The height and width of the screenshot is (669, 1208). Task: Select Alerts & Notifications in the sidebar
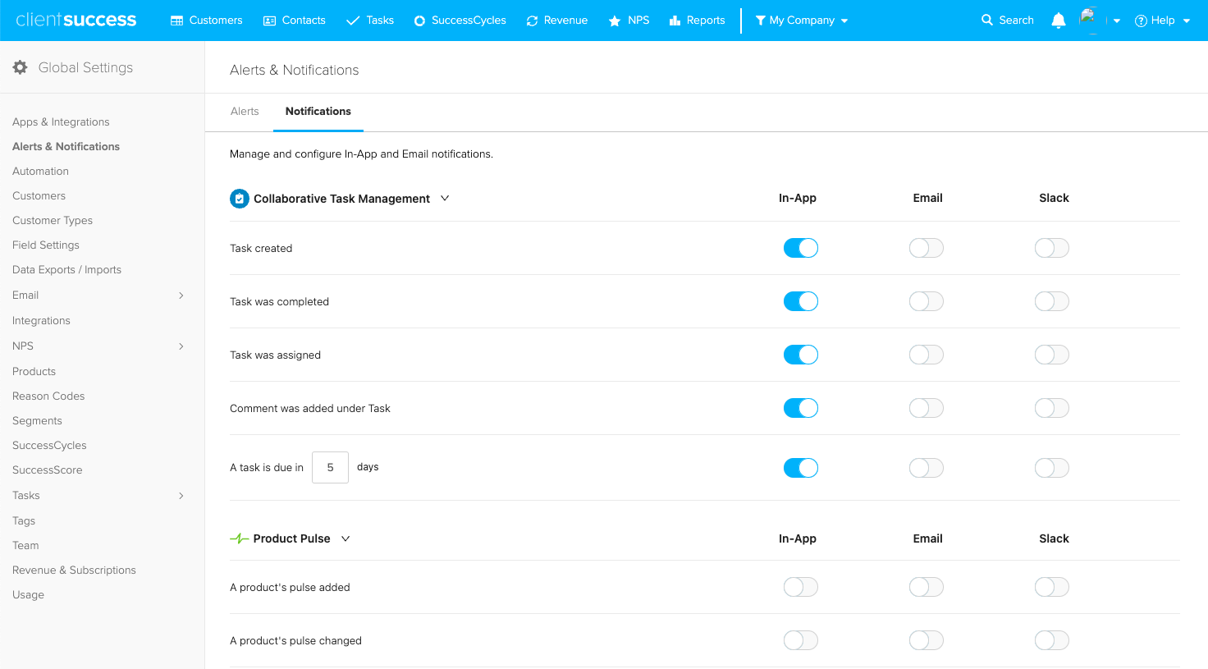(66, 146)
